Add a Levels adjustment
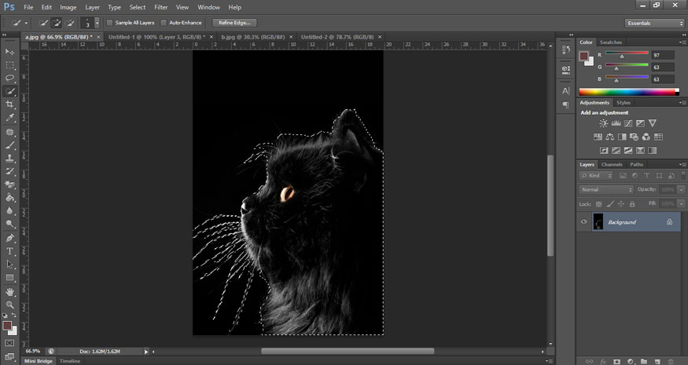688x365 pixels. [x=616, y=123]
